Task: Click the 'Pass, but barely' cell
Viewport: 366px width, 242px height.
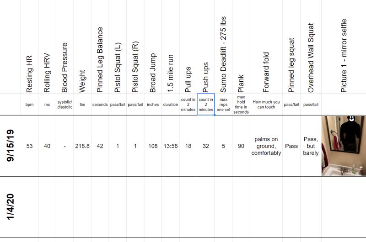Action: (311, 146)
